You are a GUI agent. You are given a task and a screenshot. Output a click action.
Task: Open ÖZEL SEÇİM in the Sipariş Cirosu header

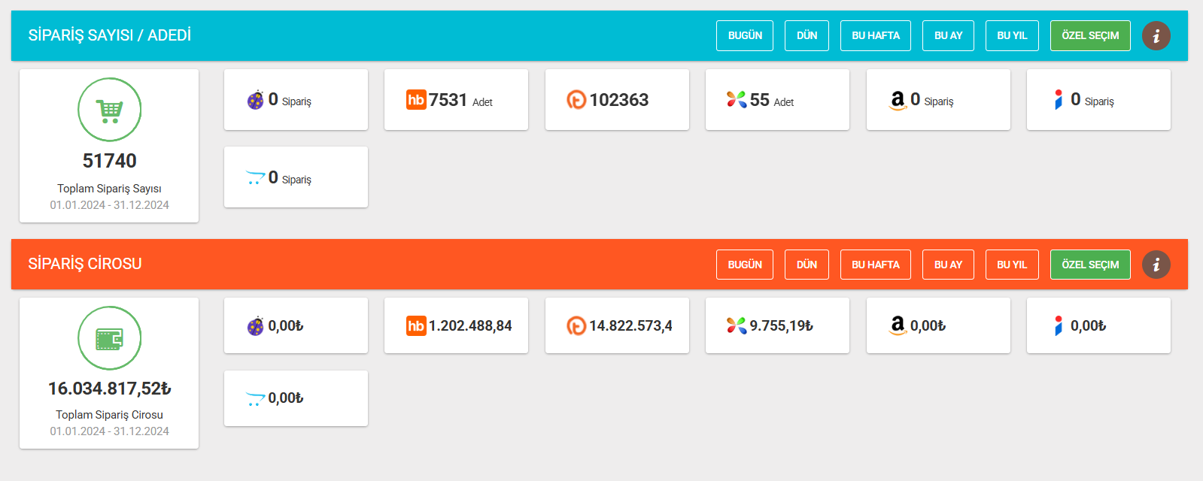(x=1090, y=265)
